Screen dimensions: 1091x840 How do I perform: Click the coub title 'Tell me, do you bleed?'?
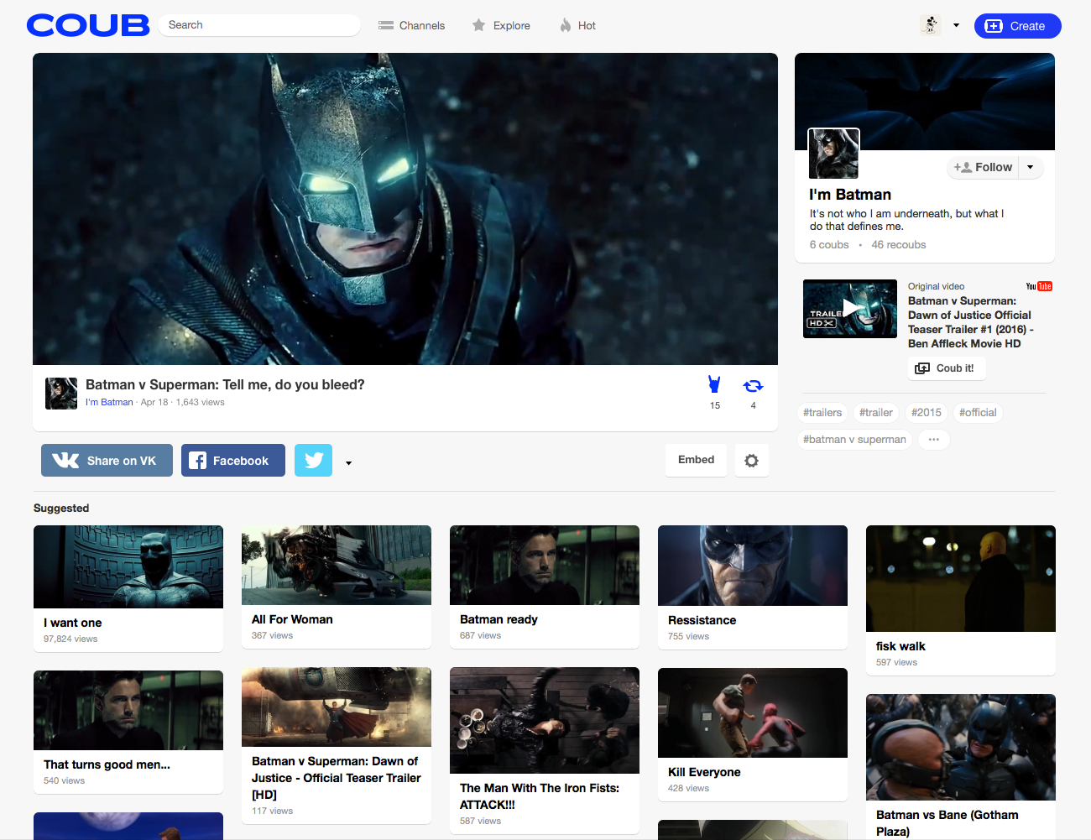(x=225, y=384)
